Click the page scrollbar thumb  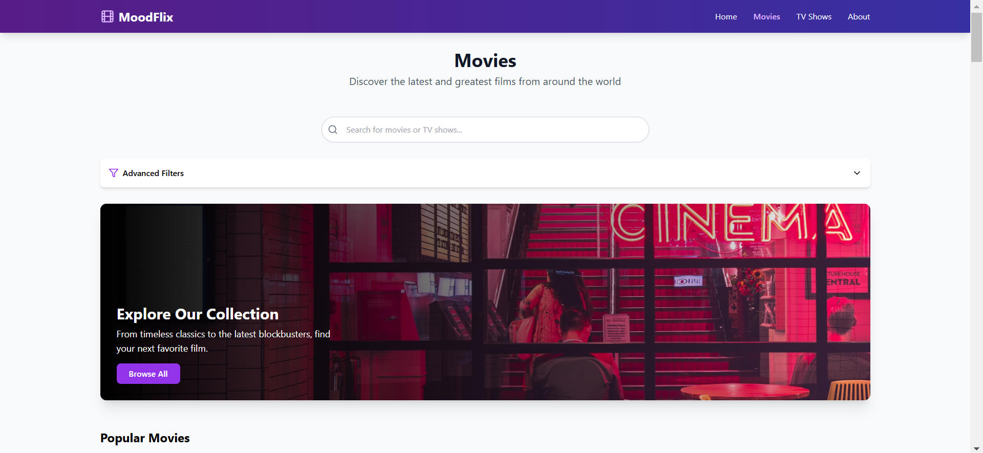(976, 37)
